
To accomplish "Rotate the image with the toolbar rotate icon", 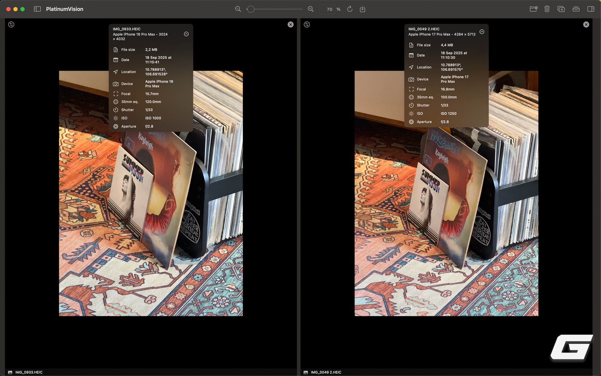I will click(349, 9).
